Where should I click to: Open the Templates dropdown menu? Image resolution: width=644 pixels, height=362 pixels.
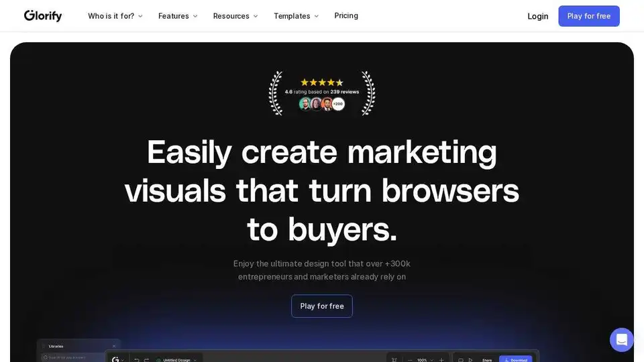tap(296, 16)
